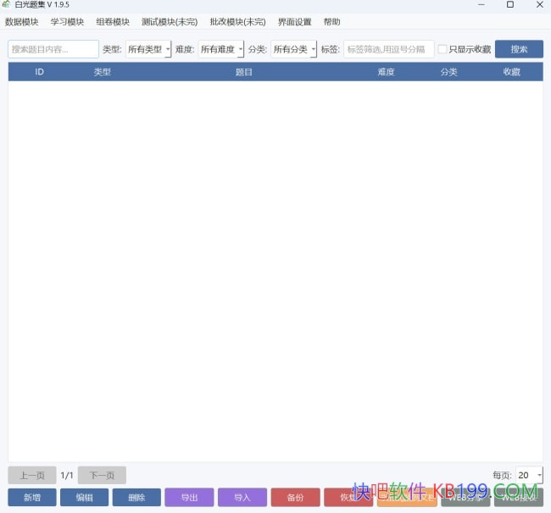Open the 组卷模块 menu
This screenshot has height=513, width=551.
click(x=113, y=22)
